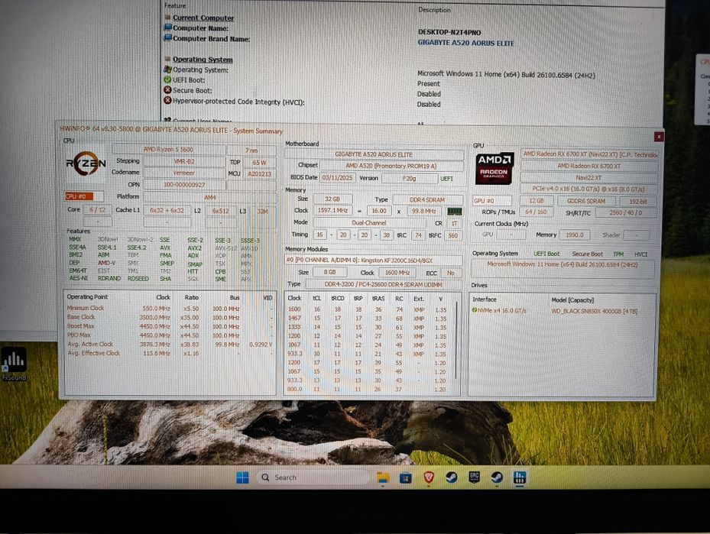
Task: Switch to the HWiNFO taskbar icon
Action: point(520,477)
